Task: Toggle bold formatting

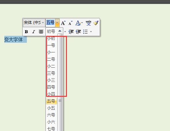Action: 26,32
